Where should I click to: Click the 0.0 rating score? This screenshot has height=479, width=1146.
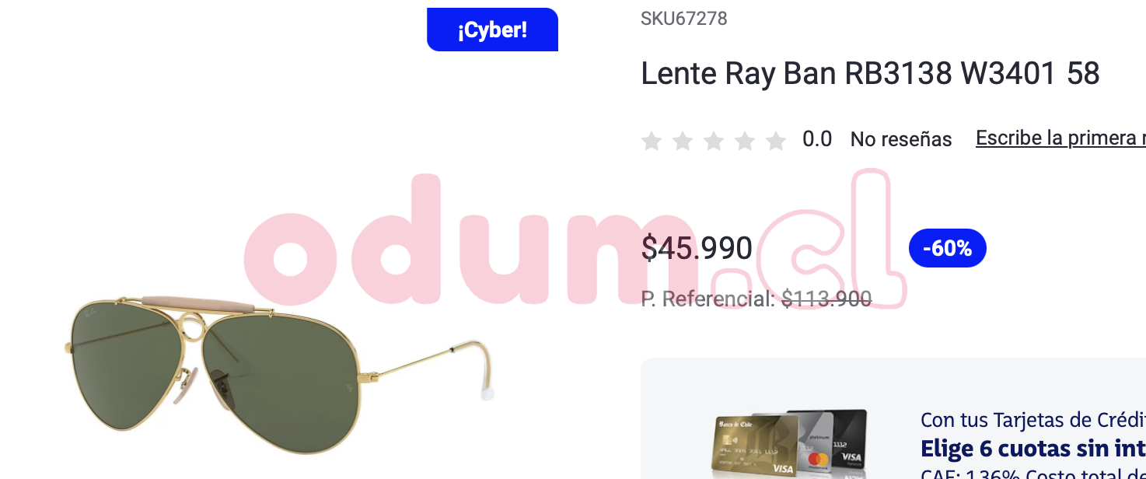pyautogui.click(x=817, y=139)
